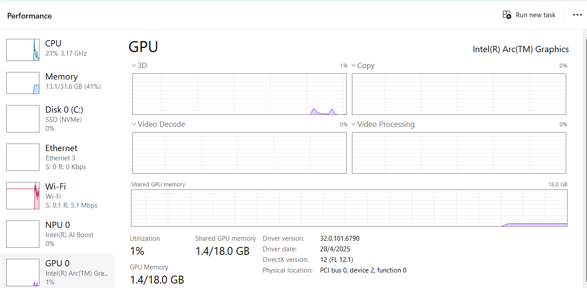587x288 pixels.
Task: Open the NPU 0 Intel AI Boost entry
Action: click(x=58, y=234)
